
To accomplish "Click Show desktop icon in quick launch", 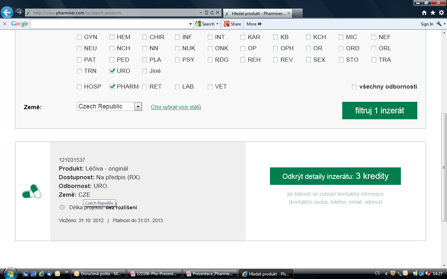I will point(34,274).
